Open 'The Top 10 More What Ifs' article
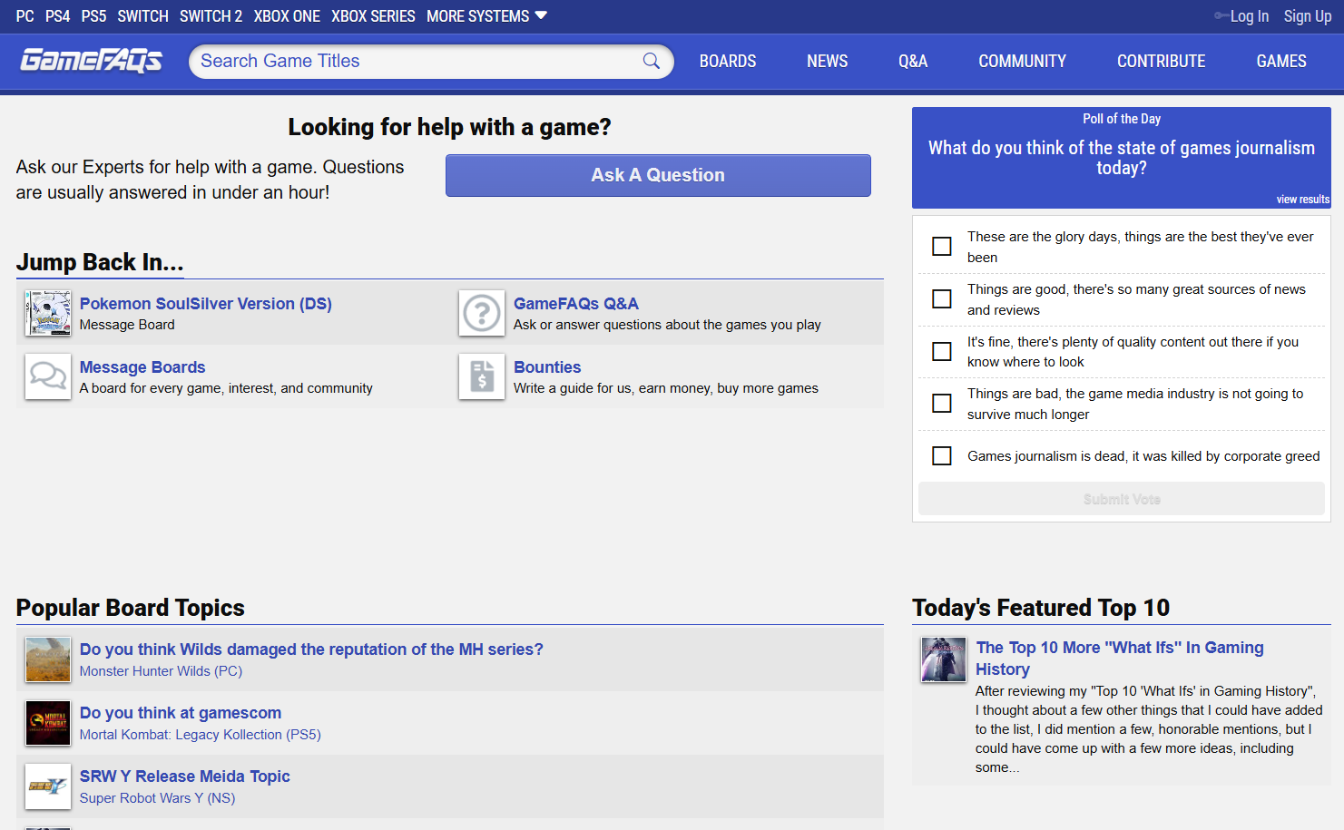 pyautogui.click(x=1120, y=659)
